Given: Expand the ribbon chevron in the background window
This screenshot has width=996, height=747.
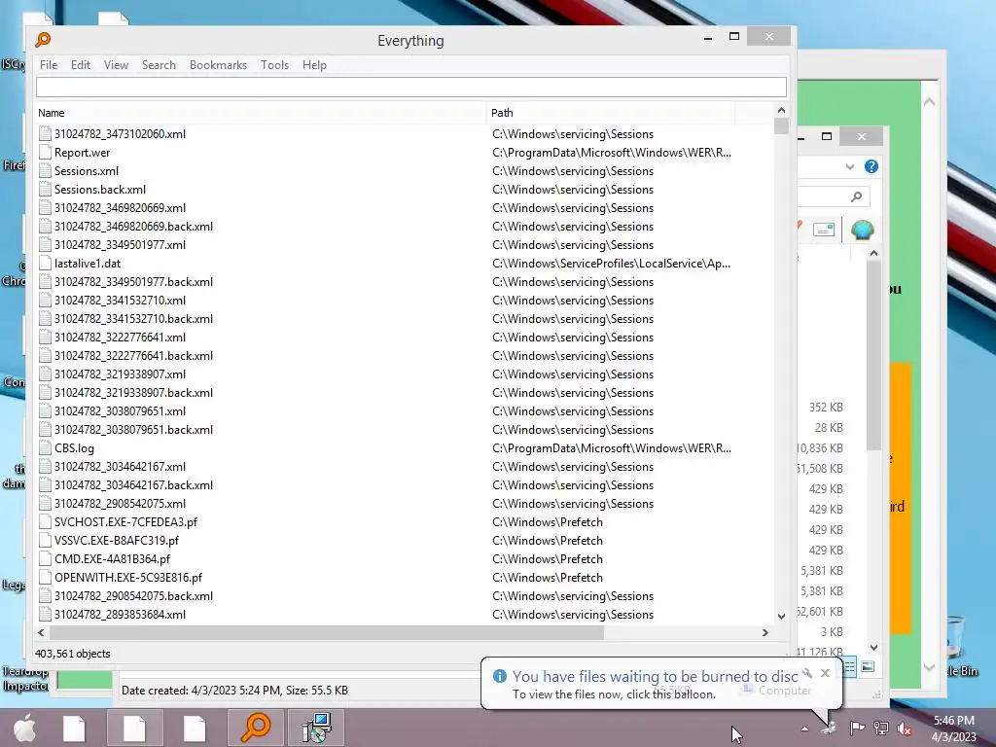Looking at the screenshot, I should point(850,166).
